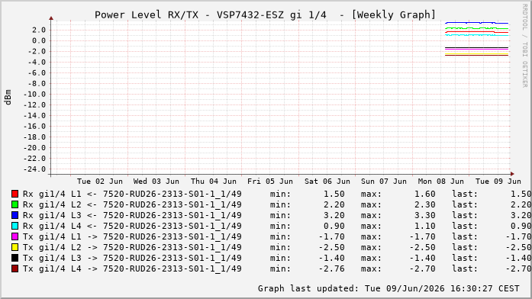Click the 'Mon 08 Jun' x-axis label
The height and width of the screenshot is (299, 532).
(440, 182)
